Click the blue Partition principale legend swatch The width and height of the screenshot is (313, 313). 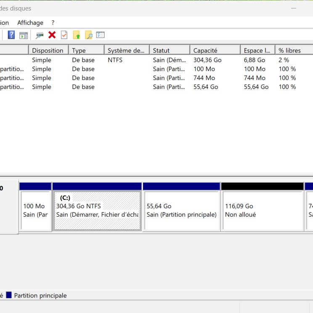click(9, 295)
